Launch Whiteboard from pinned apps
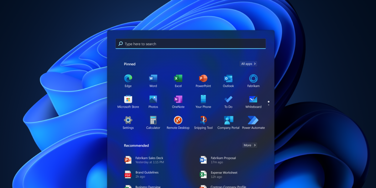The height and width of the screenshot is (188, 376). (253, 100)
